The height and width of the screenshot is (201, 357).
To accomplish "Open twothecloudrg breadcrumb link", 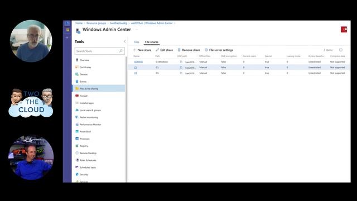I will 119,23.
